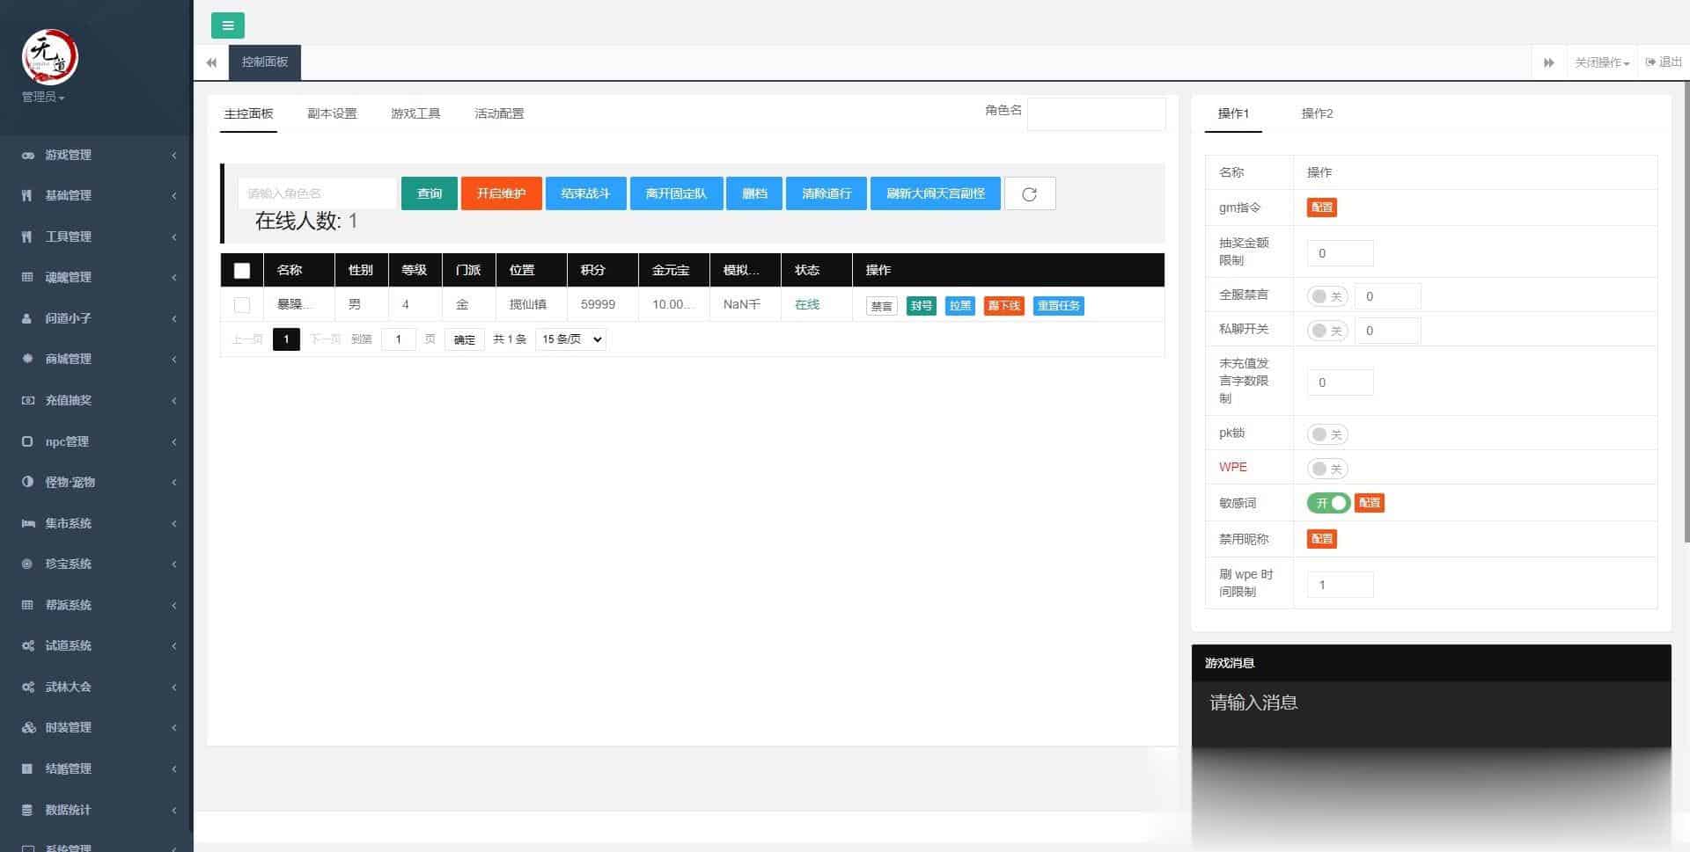Click the 结束战斗 button
The width and height of the screenshot is (1690, 852).
pyautogui.click(x=586, y=193)
